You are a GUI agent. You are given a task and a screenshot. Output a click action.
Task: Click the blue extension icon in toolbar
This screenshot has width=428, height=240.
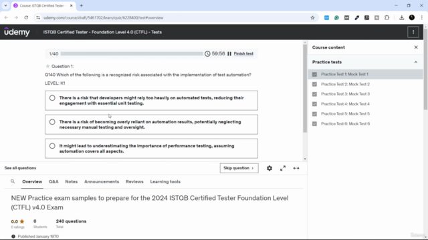click(x=326, y=18)
